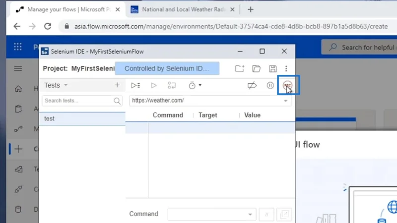Close the Manage your flows tab
The image size is (397, 223).
pyautogui.click(x=118, y=9)
